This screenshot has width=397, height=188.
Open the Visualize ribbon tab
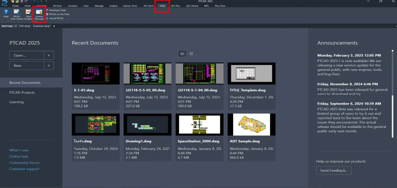[73, 5]
